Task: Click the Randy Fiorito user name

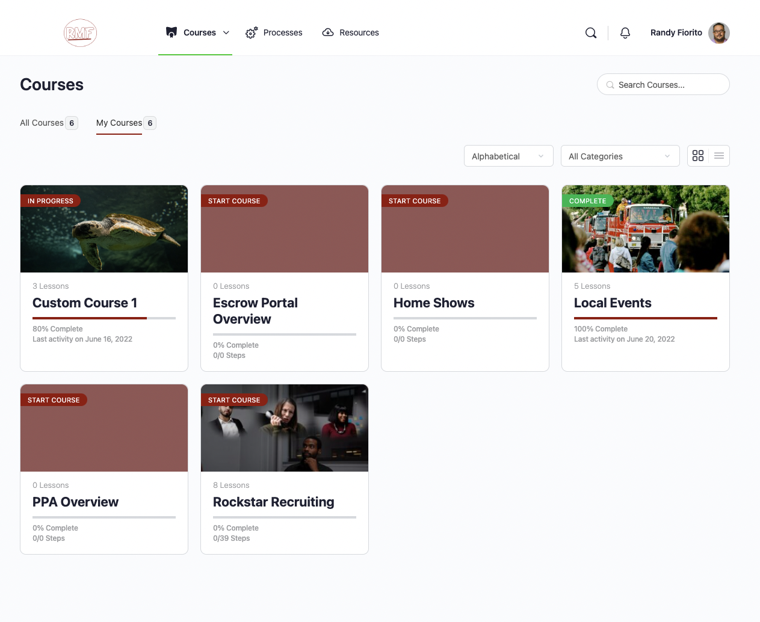Action: [x=676, y=32]
